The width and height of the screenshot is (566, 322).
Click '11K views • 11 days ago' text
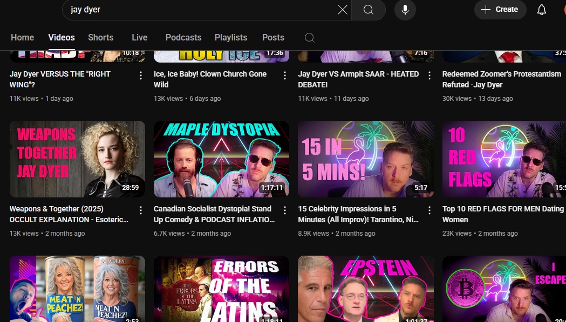[x=333, y=99]
